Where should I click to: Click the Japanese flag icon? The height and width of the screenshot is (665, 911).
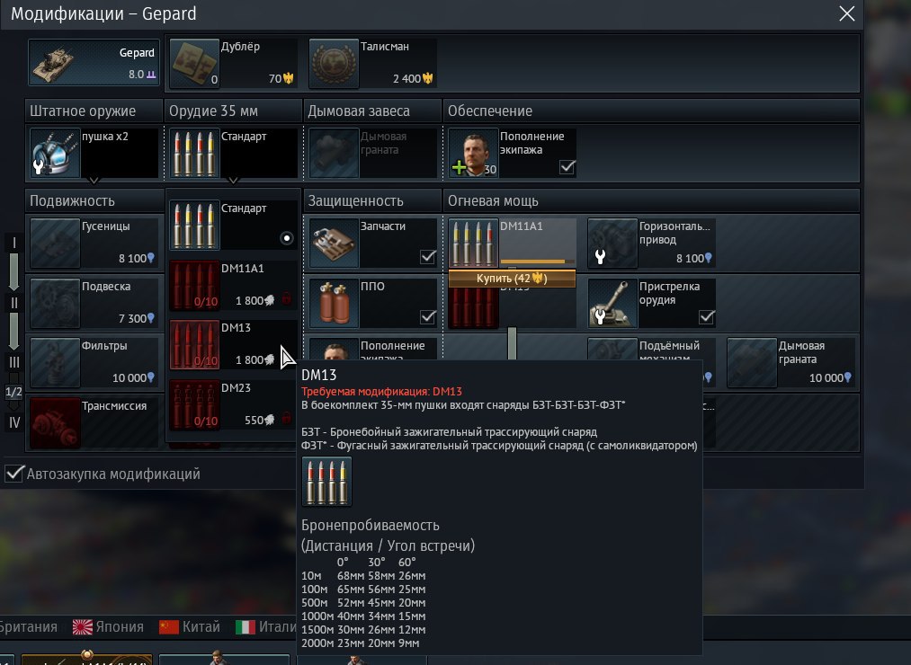click(x=83, y=627)
